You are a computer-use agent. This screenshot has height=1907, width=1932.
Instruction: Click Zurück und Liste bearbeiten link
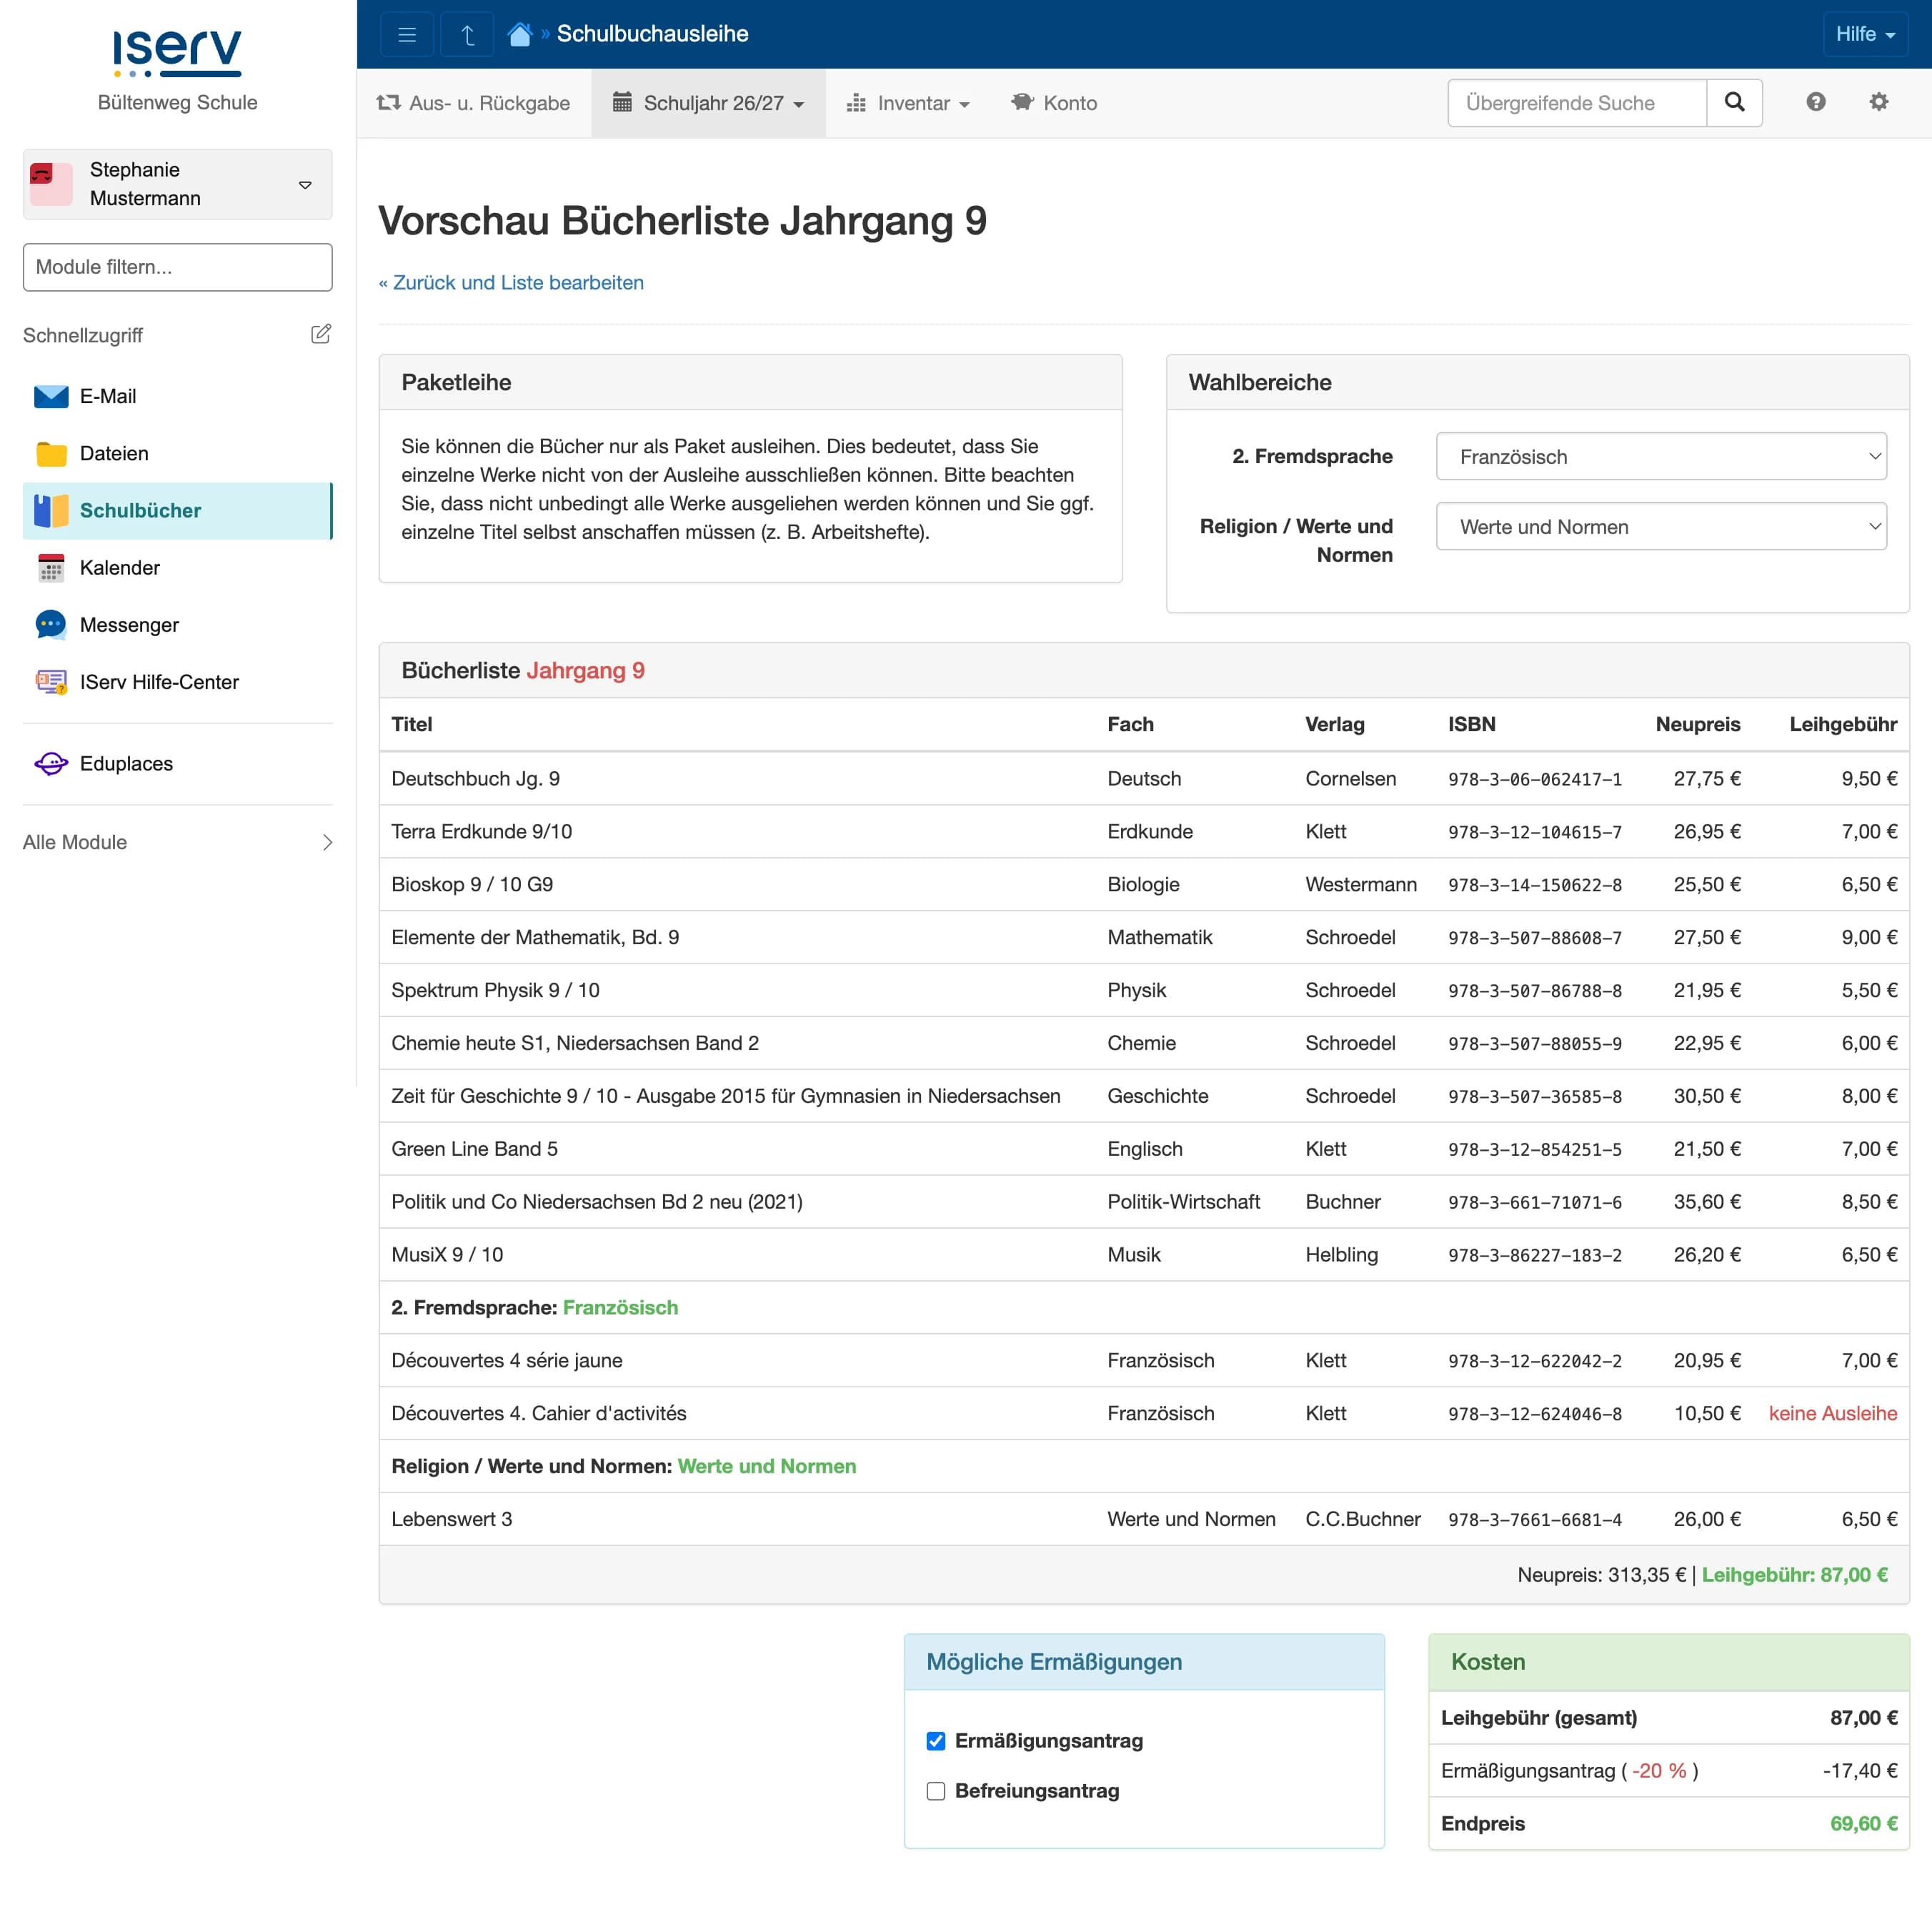tap(511, 283)
